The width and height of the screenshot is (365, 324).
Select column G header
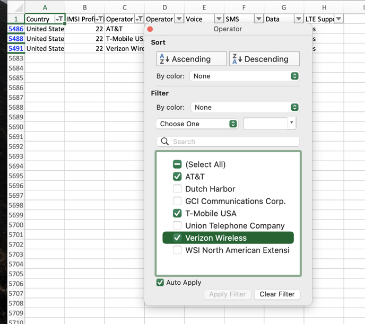(284, 7)
